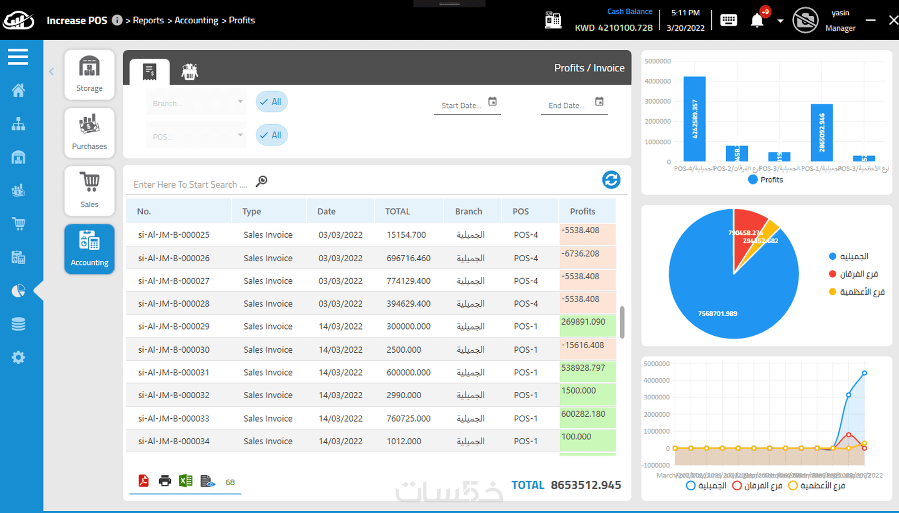Open the POS dropdown

pyautogui.click(x=196, y=136)
